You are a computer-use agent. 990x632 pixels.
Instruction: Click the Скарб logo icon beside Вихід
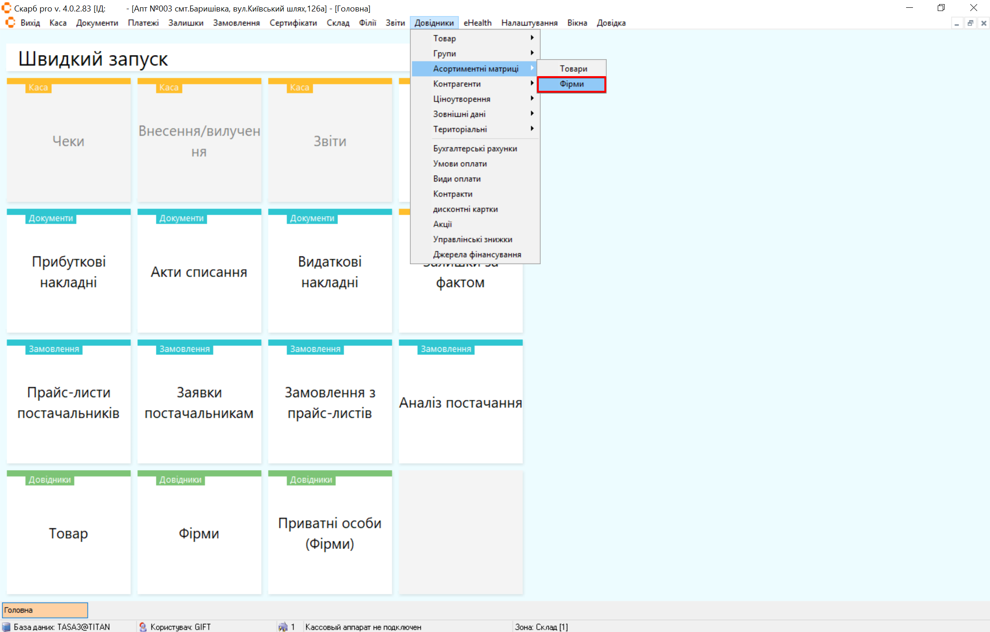10,23
